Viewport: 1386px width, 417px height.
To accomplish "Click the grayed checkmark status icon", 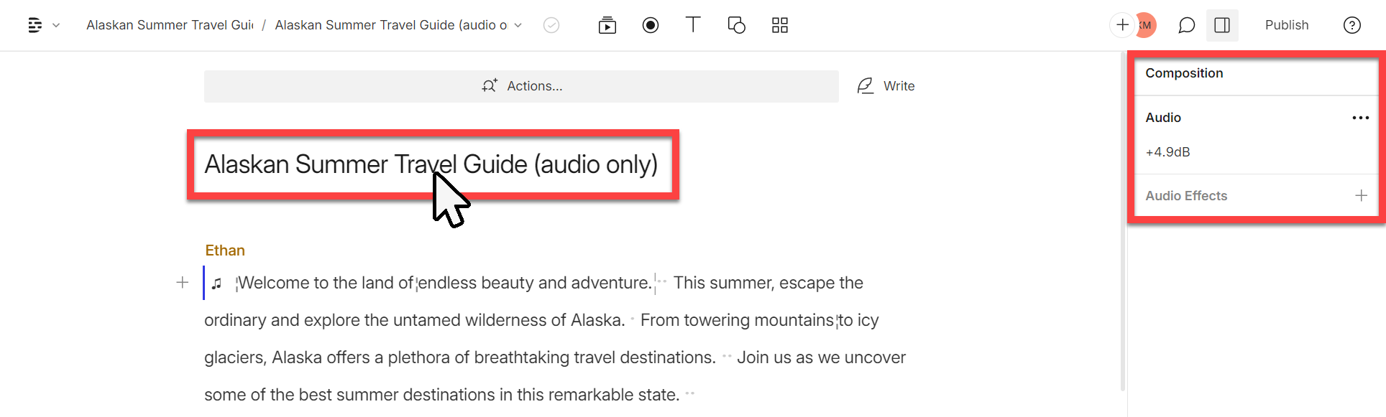I will (x=551, y=25).
